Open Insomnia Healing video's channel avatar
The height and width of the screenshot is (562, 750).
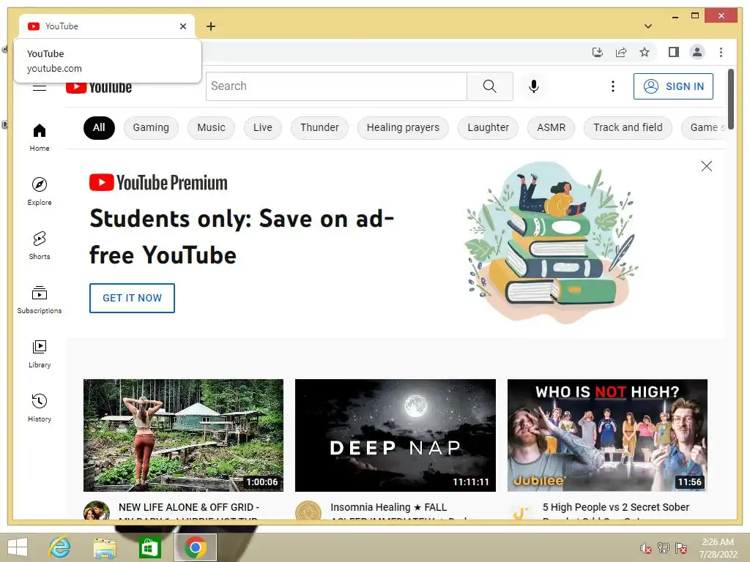tap(308, 510)
